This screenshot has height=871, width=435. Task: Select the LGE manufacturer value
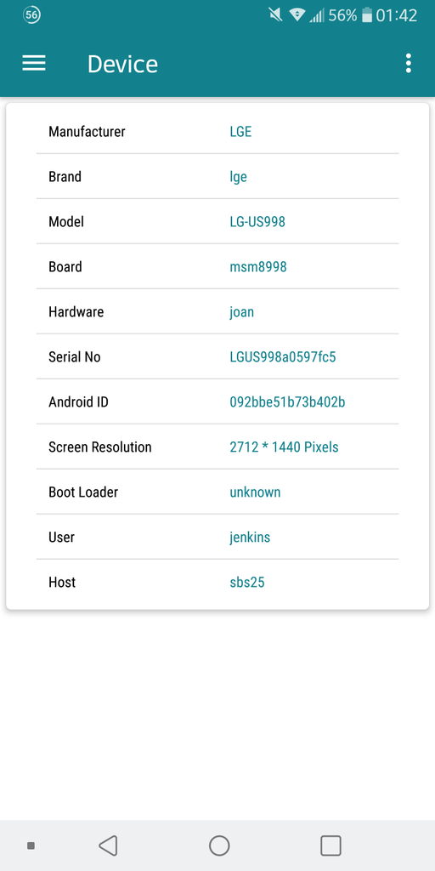[x=240, y=132]
